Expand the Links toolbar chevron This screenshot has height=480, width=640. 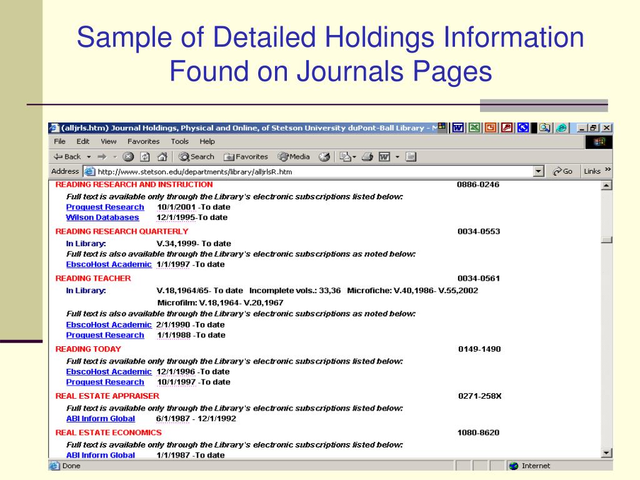[x=607, y=170]
